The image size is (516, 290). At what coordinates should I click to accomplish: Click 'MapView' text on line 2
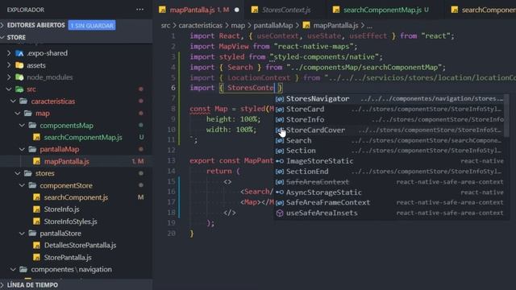click(234, 47)
